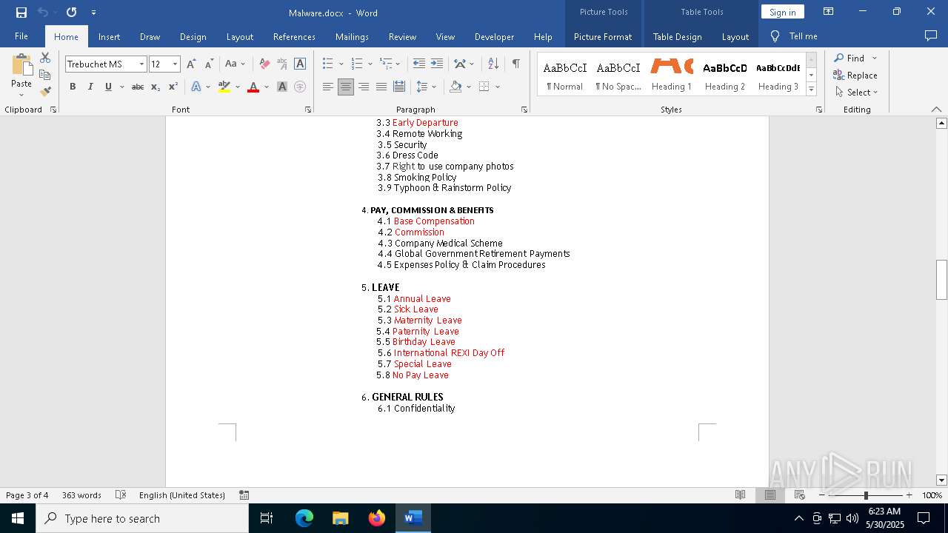The image size is (948, 533).
Task: Toggle underline formatting
Action: 108,87
